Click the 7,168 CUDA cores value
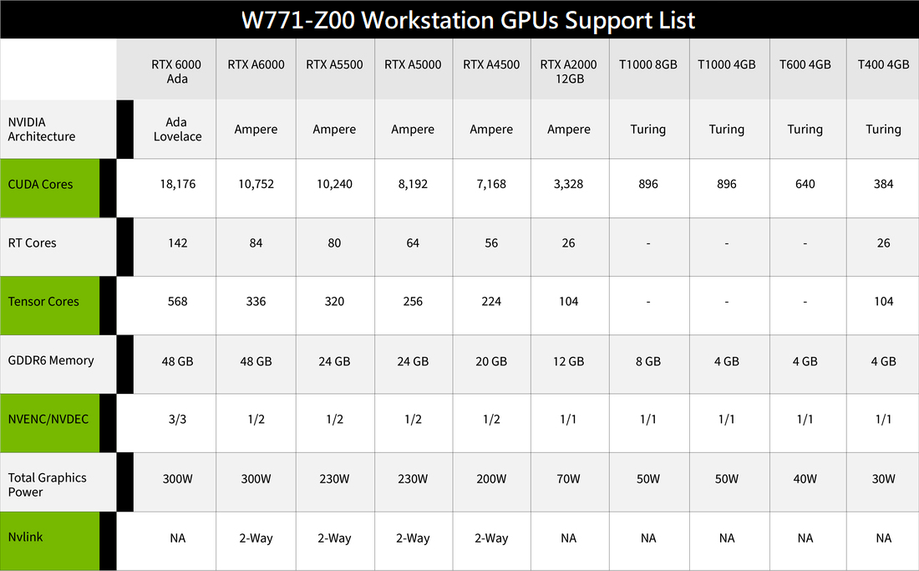Screen dimensions: 919x571 (491, 184)
